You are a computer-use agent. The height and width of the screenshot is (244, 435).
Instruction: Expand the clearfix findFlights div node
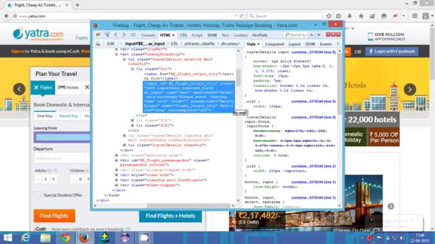coord(116,180)
